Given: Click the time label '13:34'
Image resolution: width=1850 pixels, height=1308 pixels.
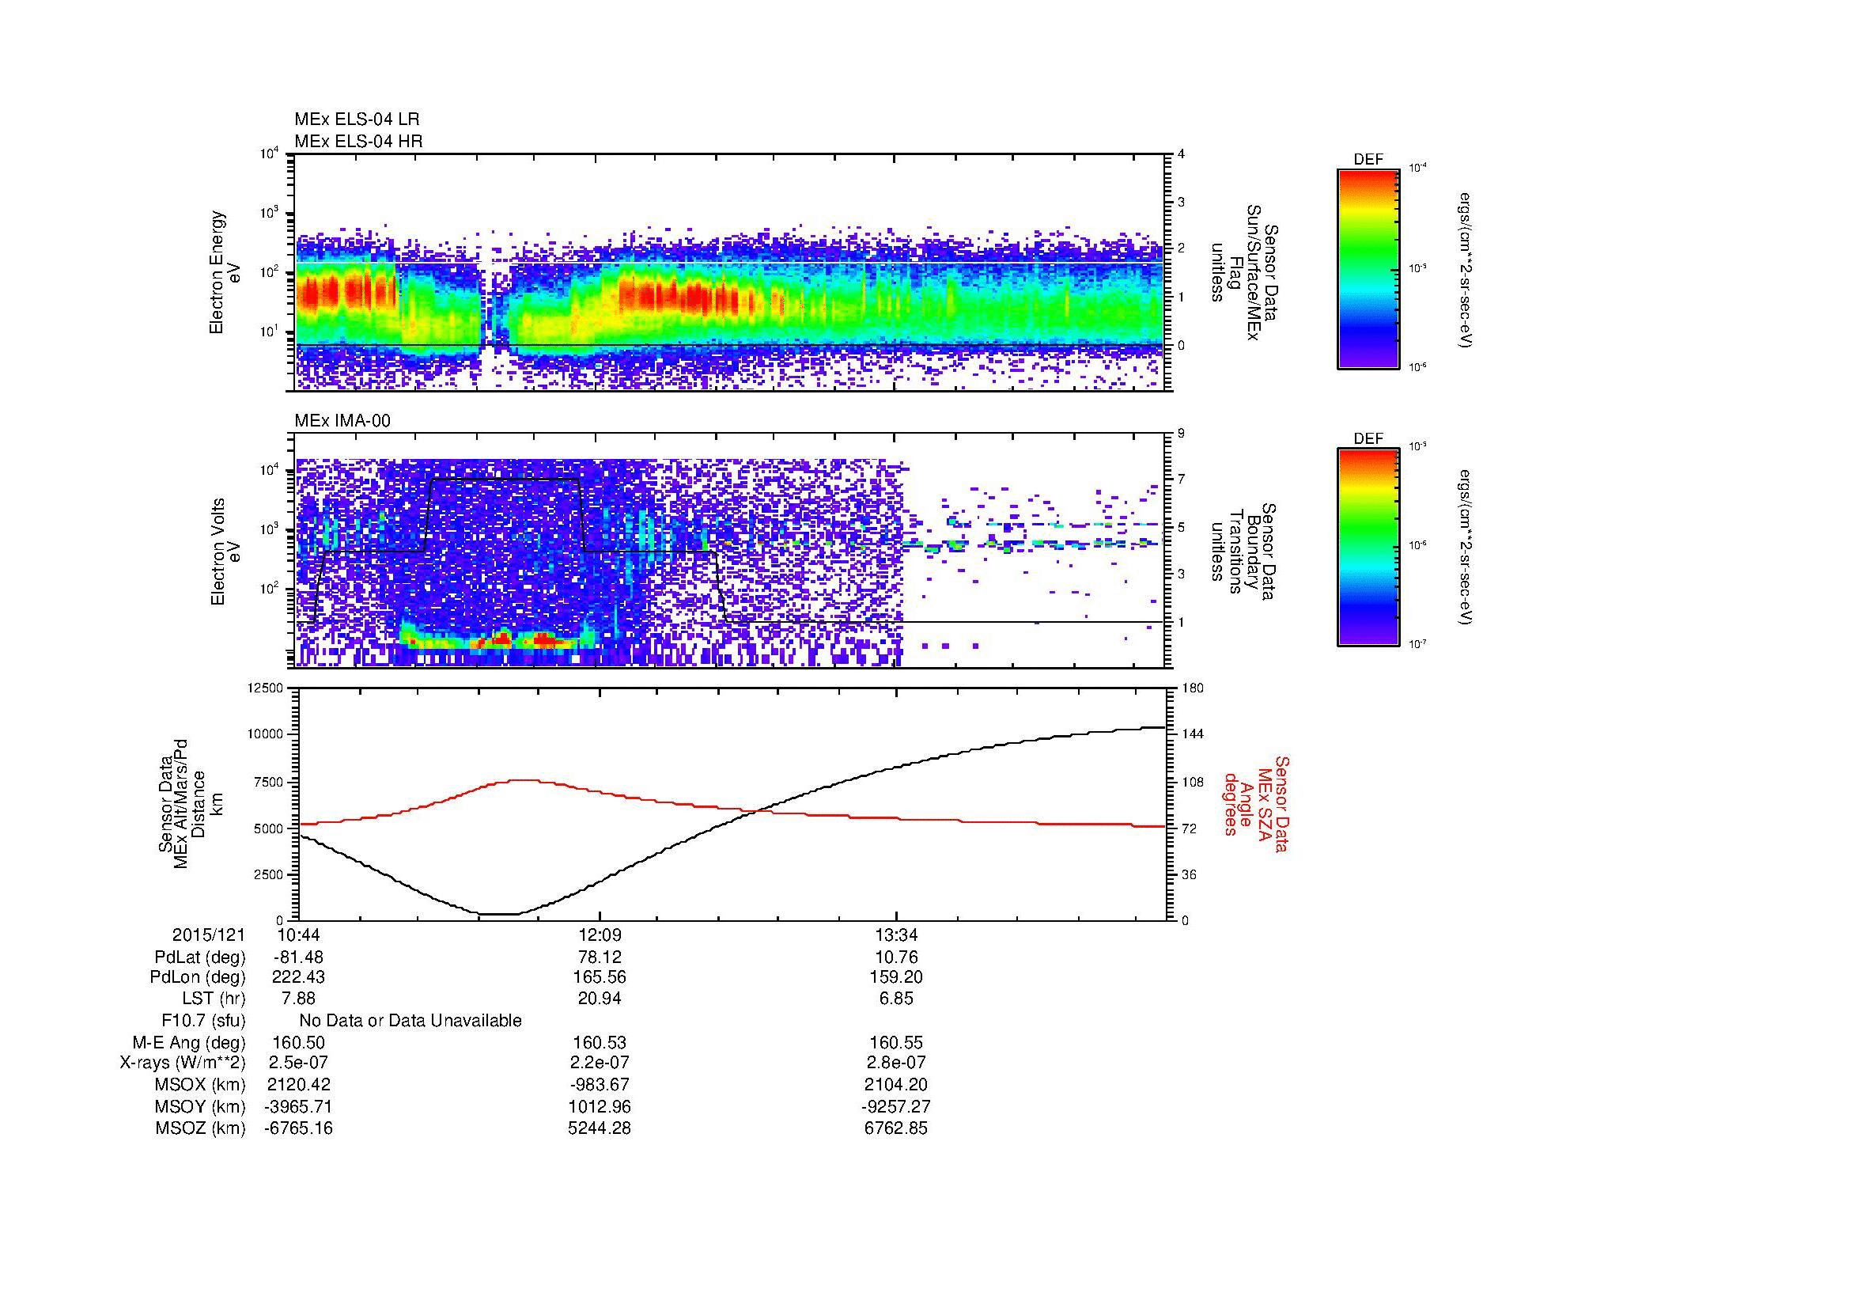Looking at the screenshot, I should point(896,935).
